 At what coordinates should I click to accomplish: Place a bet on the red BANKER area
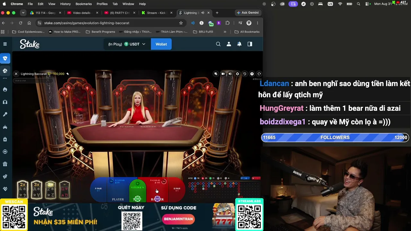(x=157, y=190)
